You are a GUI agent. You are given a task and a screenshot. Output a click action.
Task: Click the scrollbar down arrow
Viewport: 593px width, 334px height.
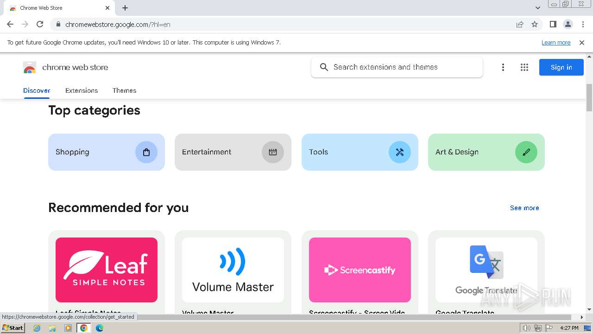pyautogui.click(x=589, y=309)
